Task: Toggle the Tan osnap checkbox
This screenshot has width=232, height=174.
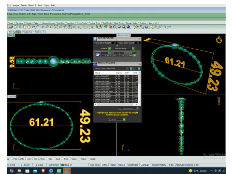Action: tap(47, 159)
